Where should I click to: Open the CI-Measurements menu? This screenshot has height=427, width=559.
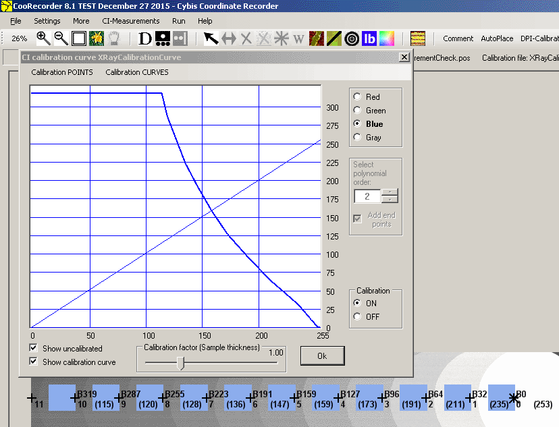(x=131, y=21)
